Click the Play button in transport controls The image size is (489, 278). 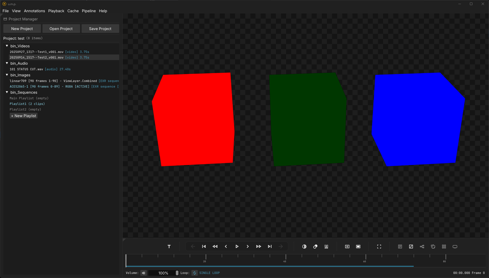click(237, 246)
